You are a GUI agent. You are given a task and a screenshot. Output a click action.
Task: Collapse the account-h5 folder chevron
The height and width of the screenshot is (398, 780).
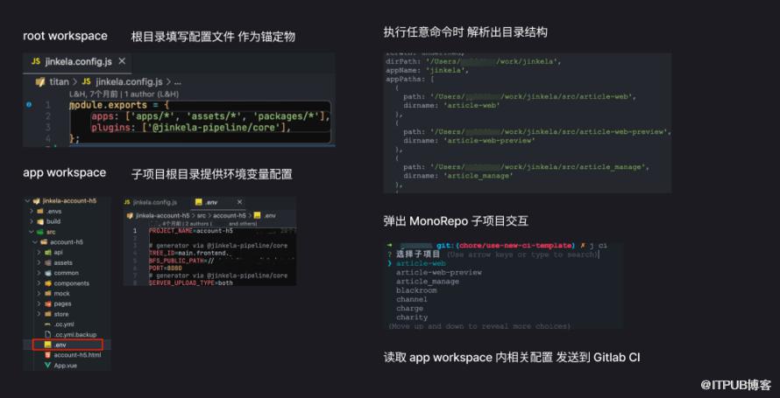point(35,242)
